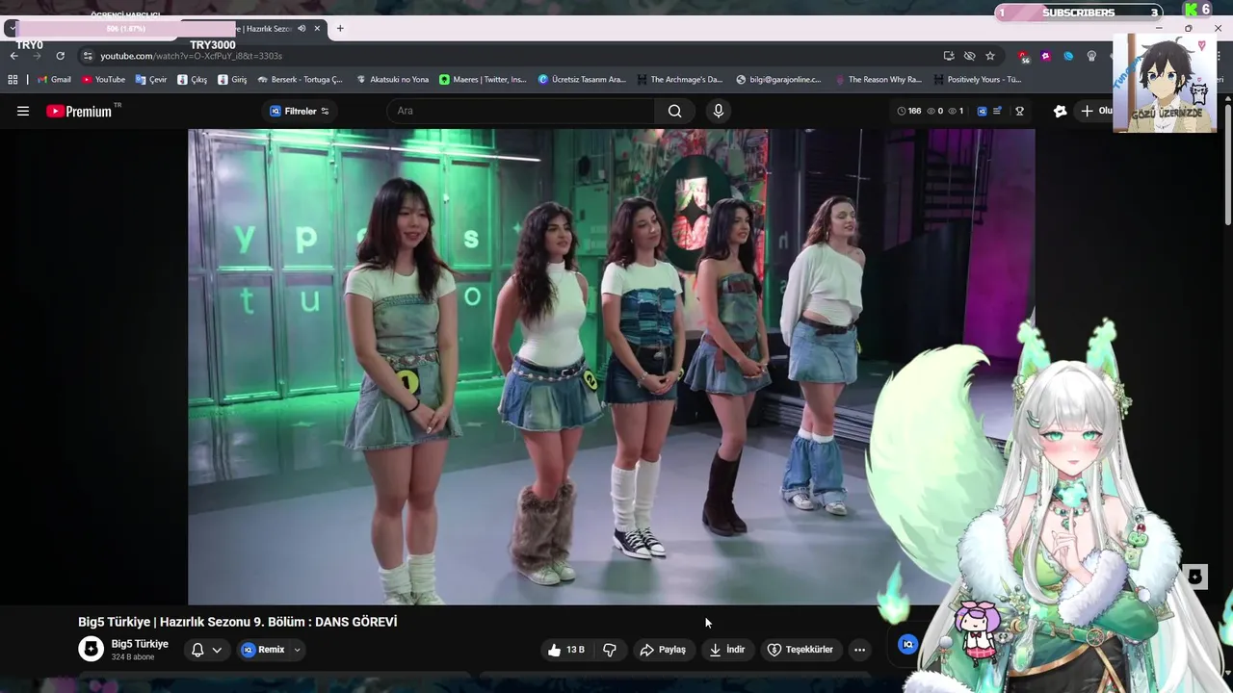Open the Big5 Türkiye channel avatar
1233x693 pixels.
pos(91,649)
